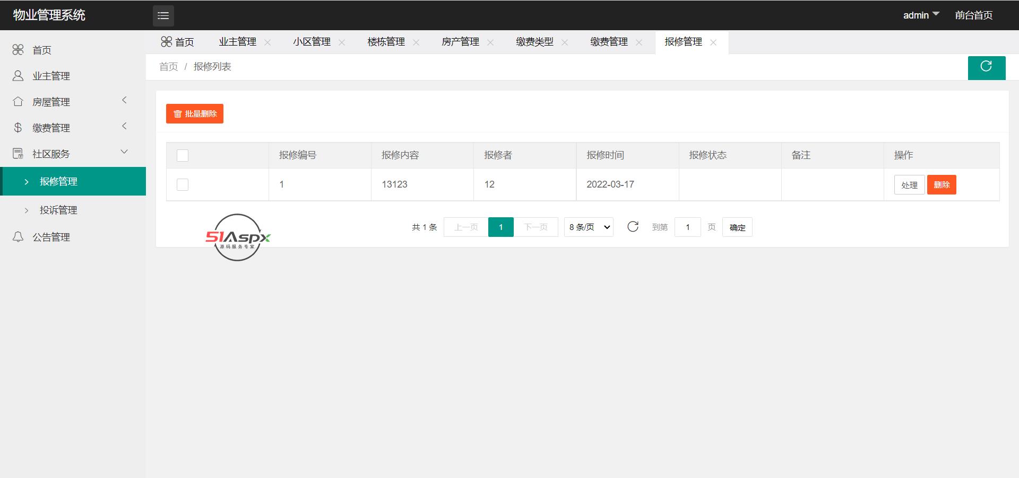Close the 业主管理 tab

267,42
